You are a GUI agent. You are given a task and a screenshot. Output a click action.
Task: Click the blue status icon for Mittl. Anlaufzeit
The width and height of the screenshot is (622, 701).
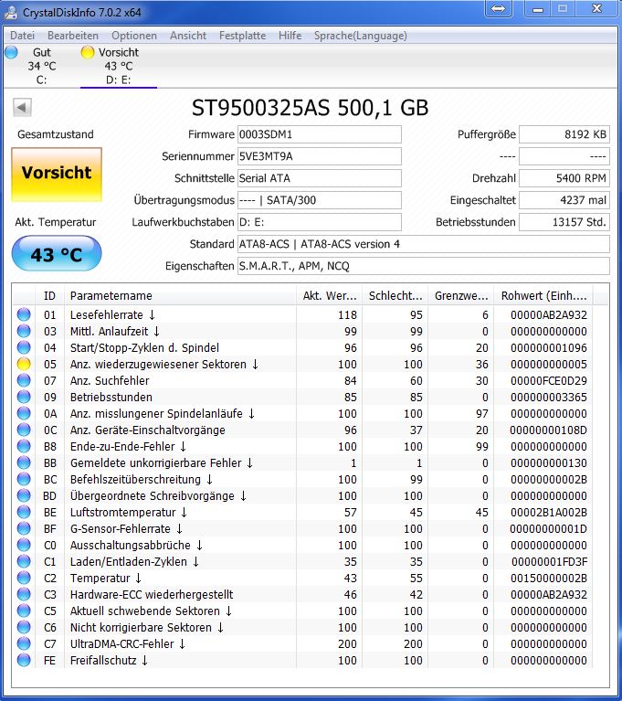pyautogui.click(x=24, y=331)
